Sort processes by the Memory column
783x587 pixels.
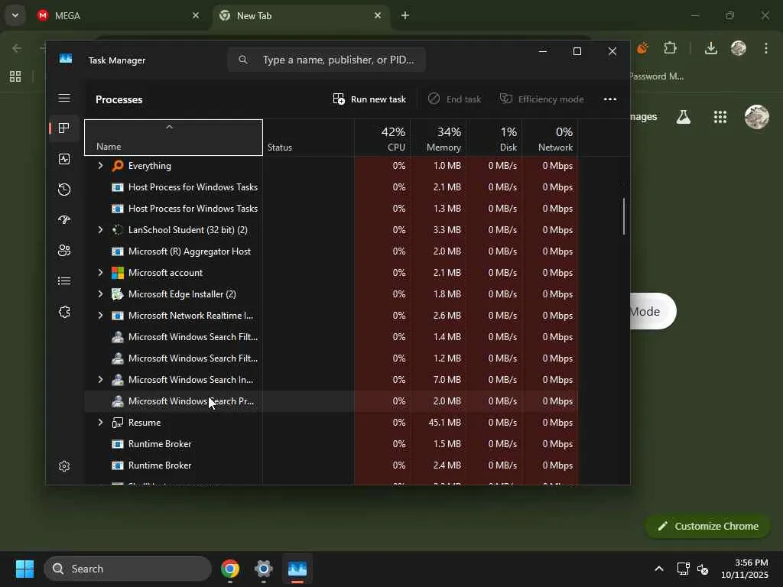point(439,138)
